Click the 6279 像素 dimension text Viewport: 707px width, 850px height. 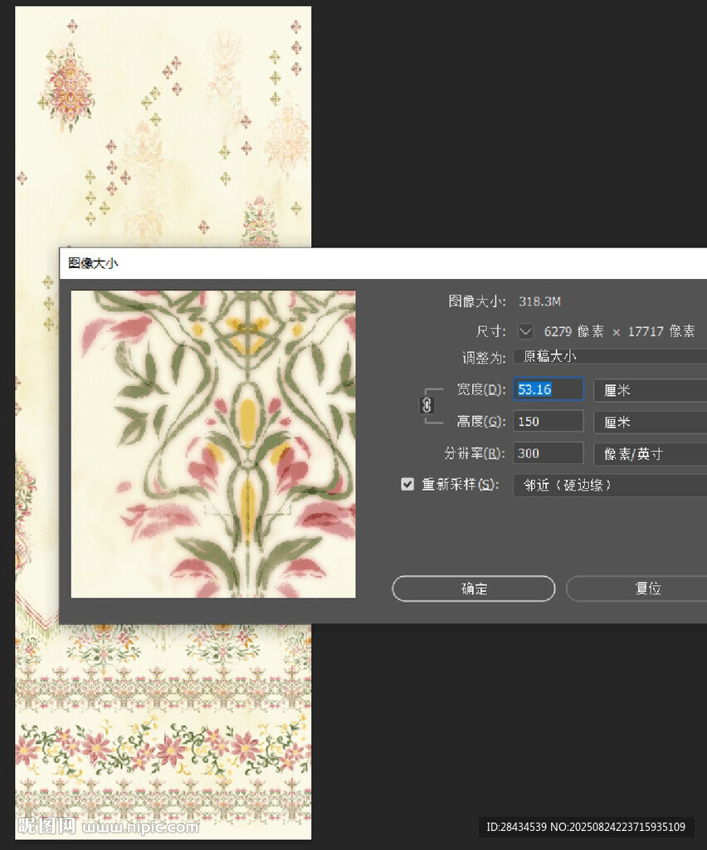pos(573,332)
